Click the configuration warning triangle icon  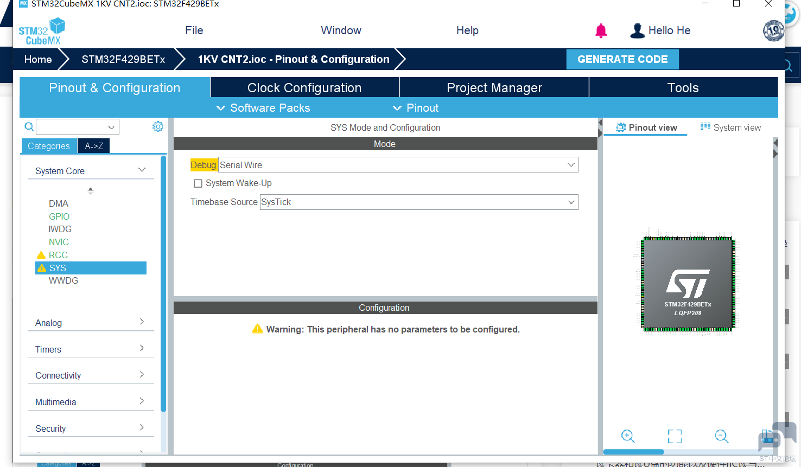click(257, 329)
